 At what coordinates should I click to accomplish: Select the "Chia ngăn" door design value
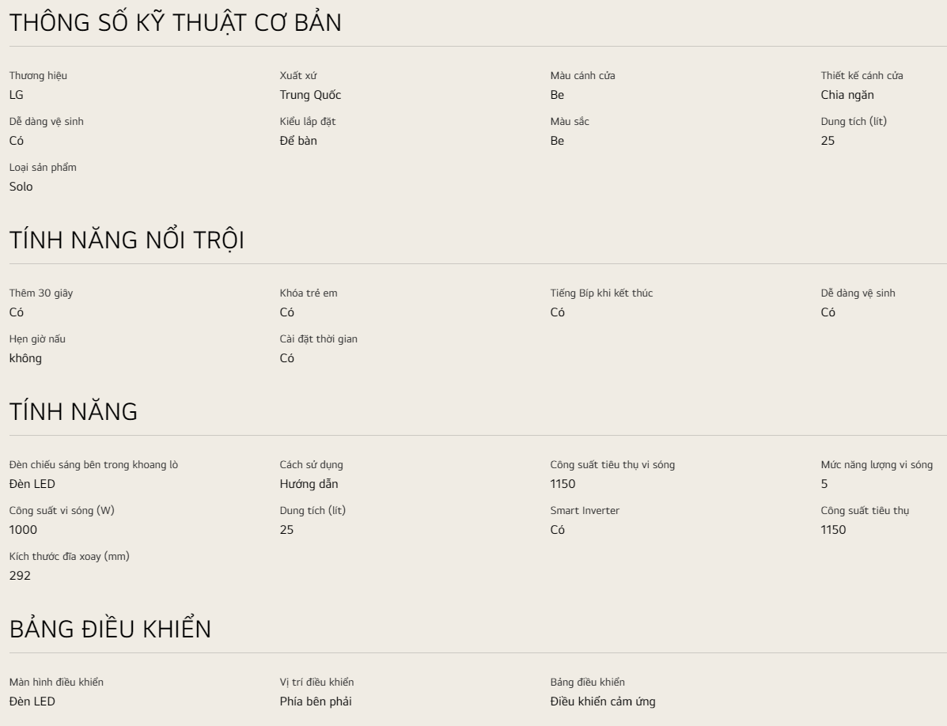(847, 95)
